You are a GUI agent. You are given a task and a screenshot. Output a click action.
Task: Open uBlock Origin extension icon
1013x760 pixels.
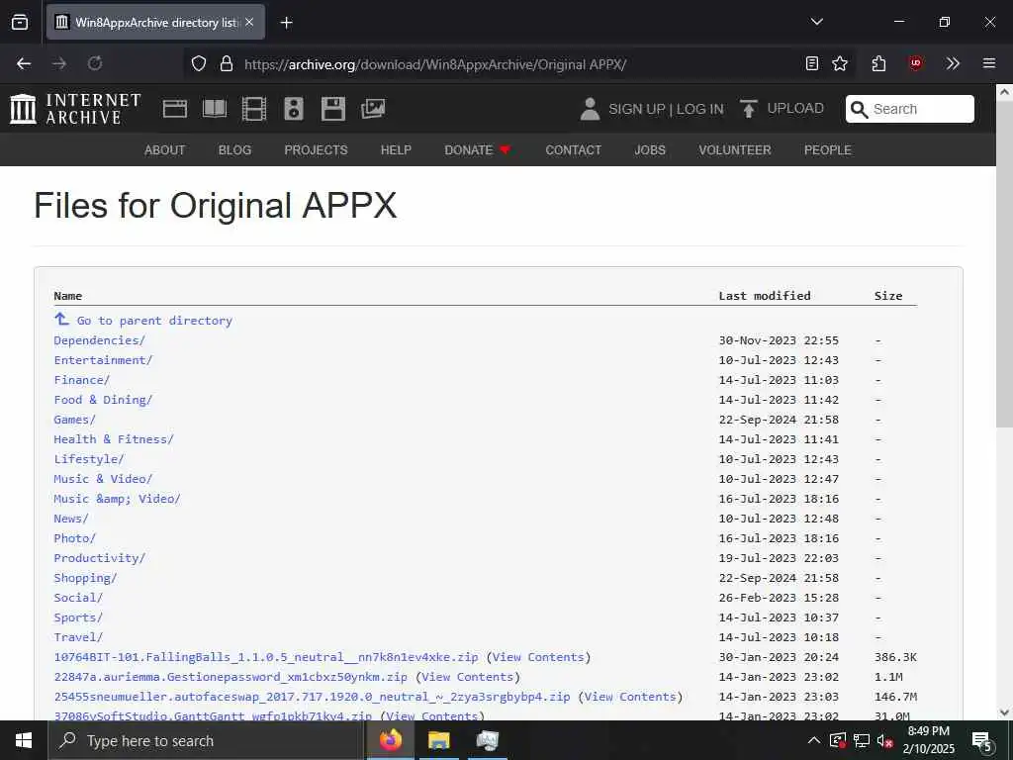(x=915, y=63)
